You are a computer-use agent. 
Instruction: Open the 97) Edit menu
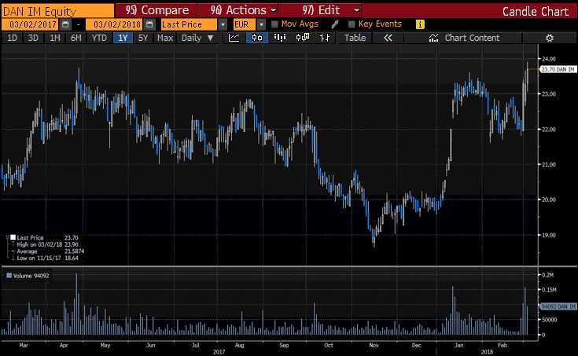coord(321,10)
